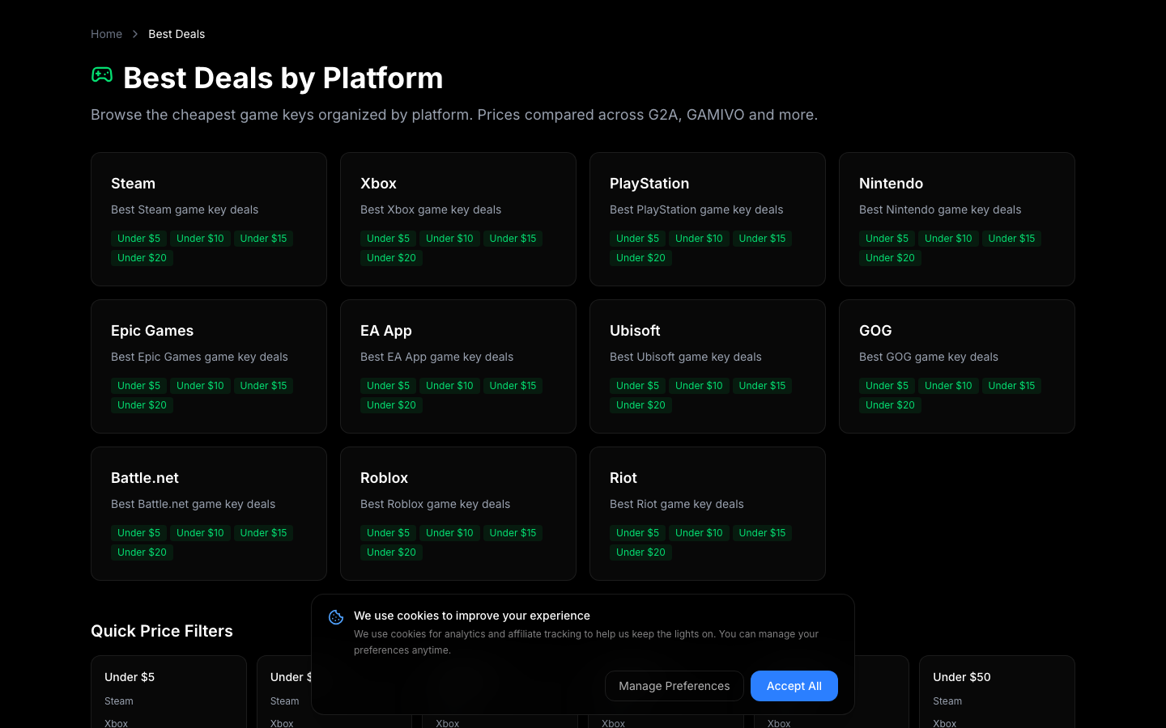Open the Ubisoft platform card title

pos(635,331)
